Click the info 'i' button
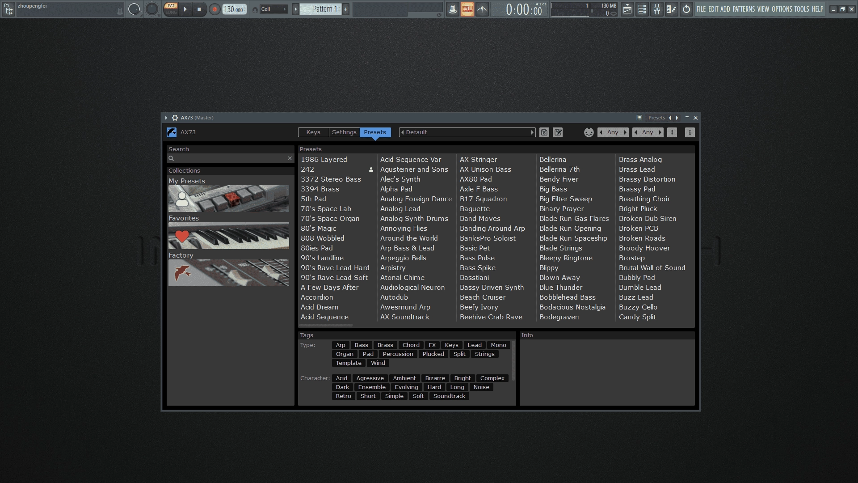 [x=690, y=132]
